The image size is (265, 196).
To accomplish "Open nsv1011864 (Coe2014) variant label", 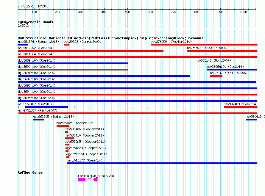I will pyautogui.click(x=36, y=54).
